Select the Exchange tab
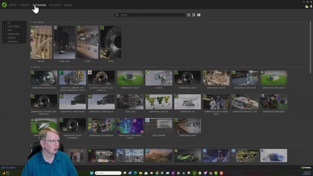The image size is (313, 176). click(x=40, y=5)
